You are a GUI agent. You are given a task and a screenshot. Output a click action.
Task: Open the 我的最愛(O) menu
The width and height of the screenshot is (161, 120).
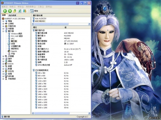pos(31,7)
